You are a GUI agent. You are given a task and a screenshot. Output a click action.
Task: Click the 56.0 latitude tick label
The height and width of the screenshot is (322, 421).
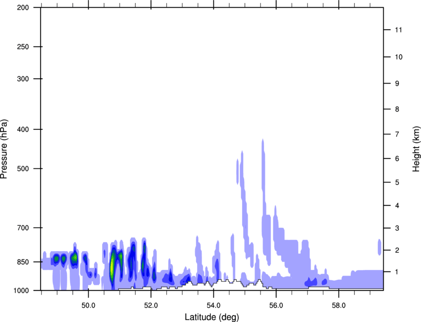tap(276, 306)
